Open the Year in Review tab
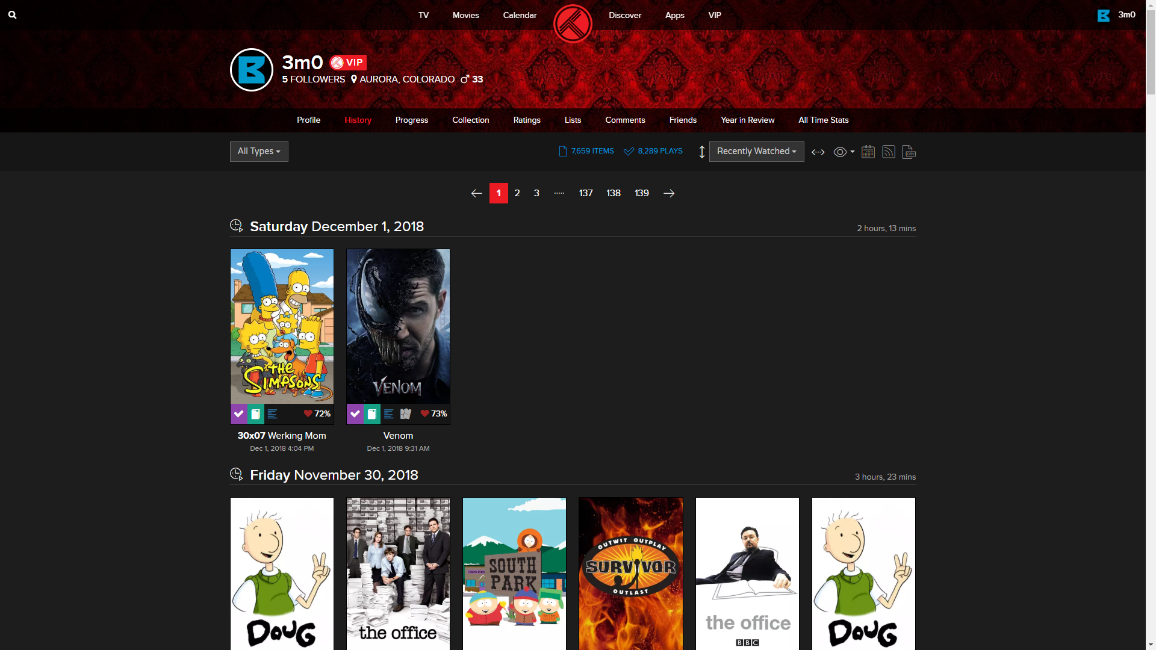Viewport: 1156px width, 650px height. point(747,120)
